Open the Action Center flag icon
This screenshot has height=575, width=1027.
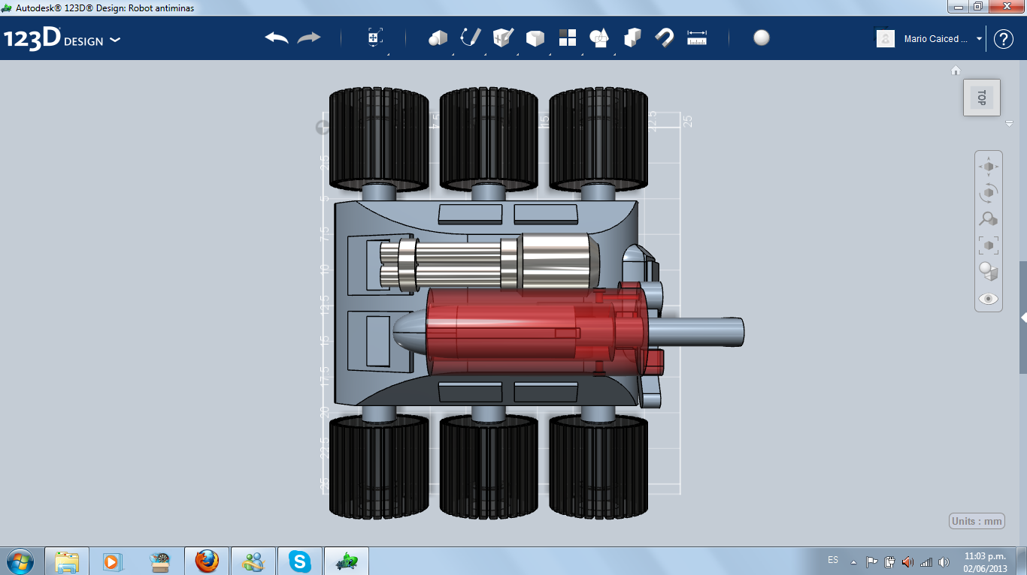[x=871, y=561]
